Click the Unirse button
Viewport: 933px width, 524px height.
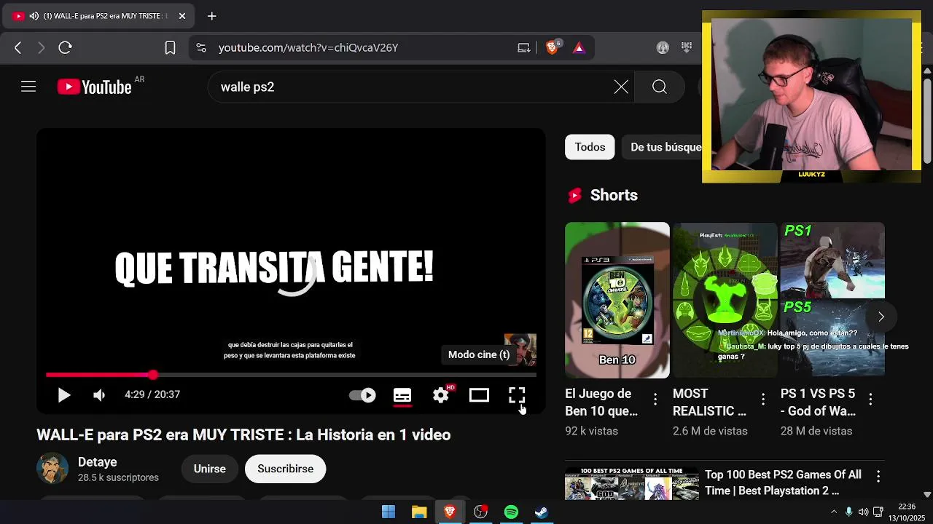tap(210, 469)
